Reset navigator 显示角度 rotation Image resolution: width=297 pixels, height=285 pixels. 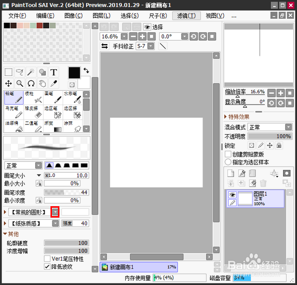click(x=290, y=103)
